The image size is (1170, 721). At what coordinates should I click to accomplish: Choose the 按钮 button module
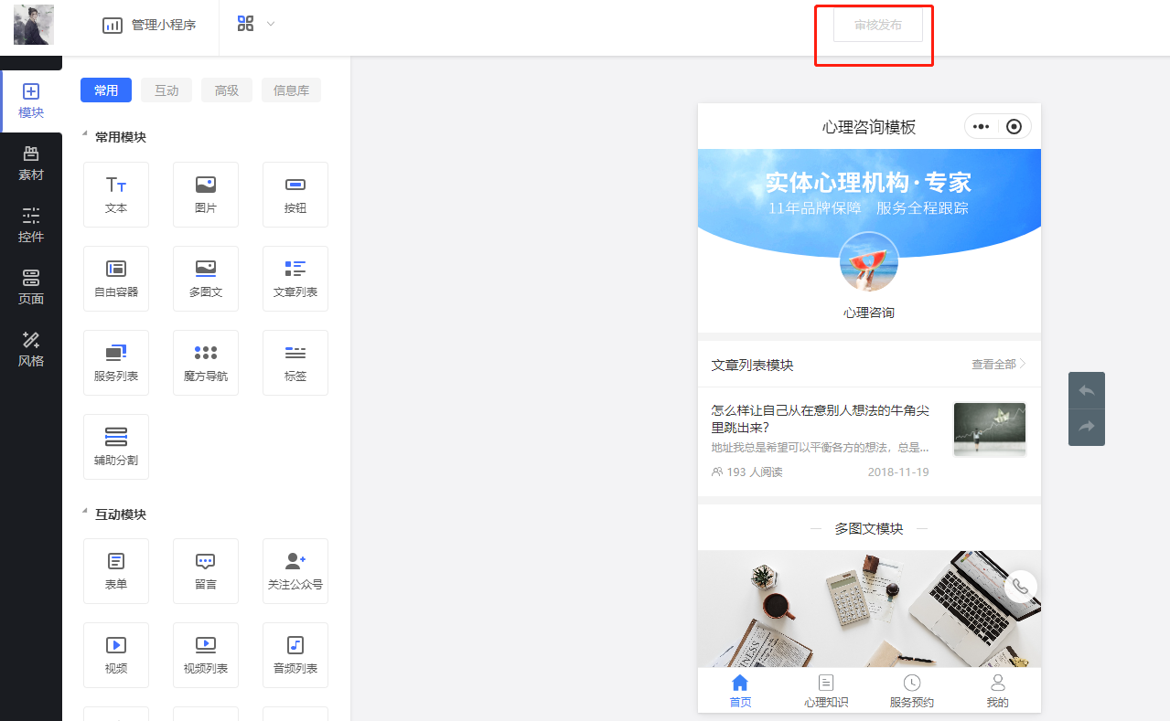click(x=295, y=195)
